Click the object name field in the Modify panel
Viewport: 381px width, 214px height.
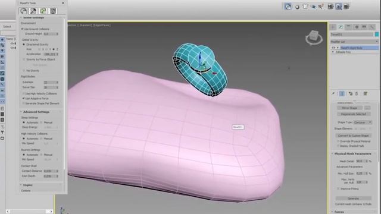[x=352, y=34]
